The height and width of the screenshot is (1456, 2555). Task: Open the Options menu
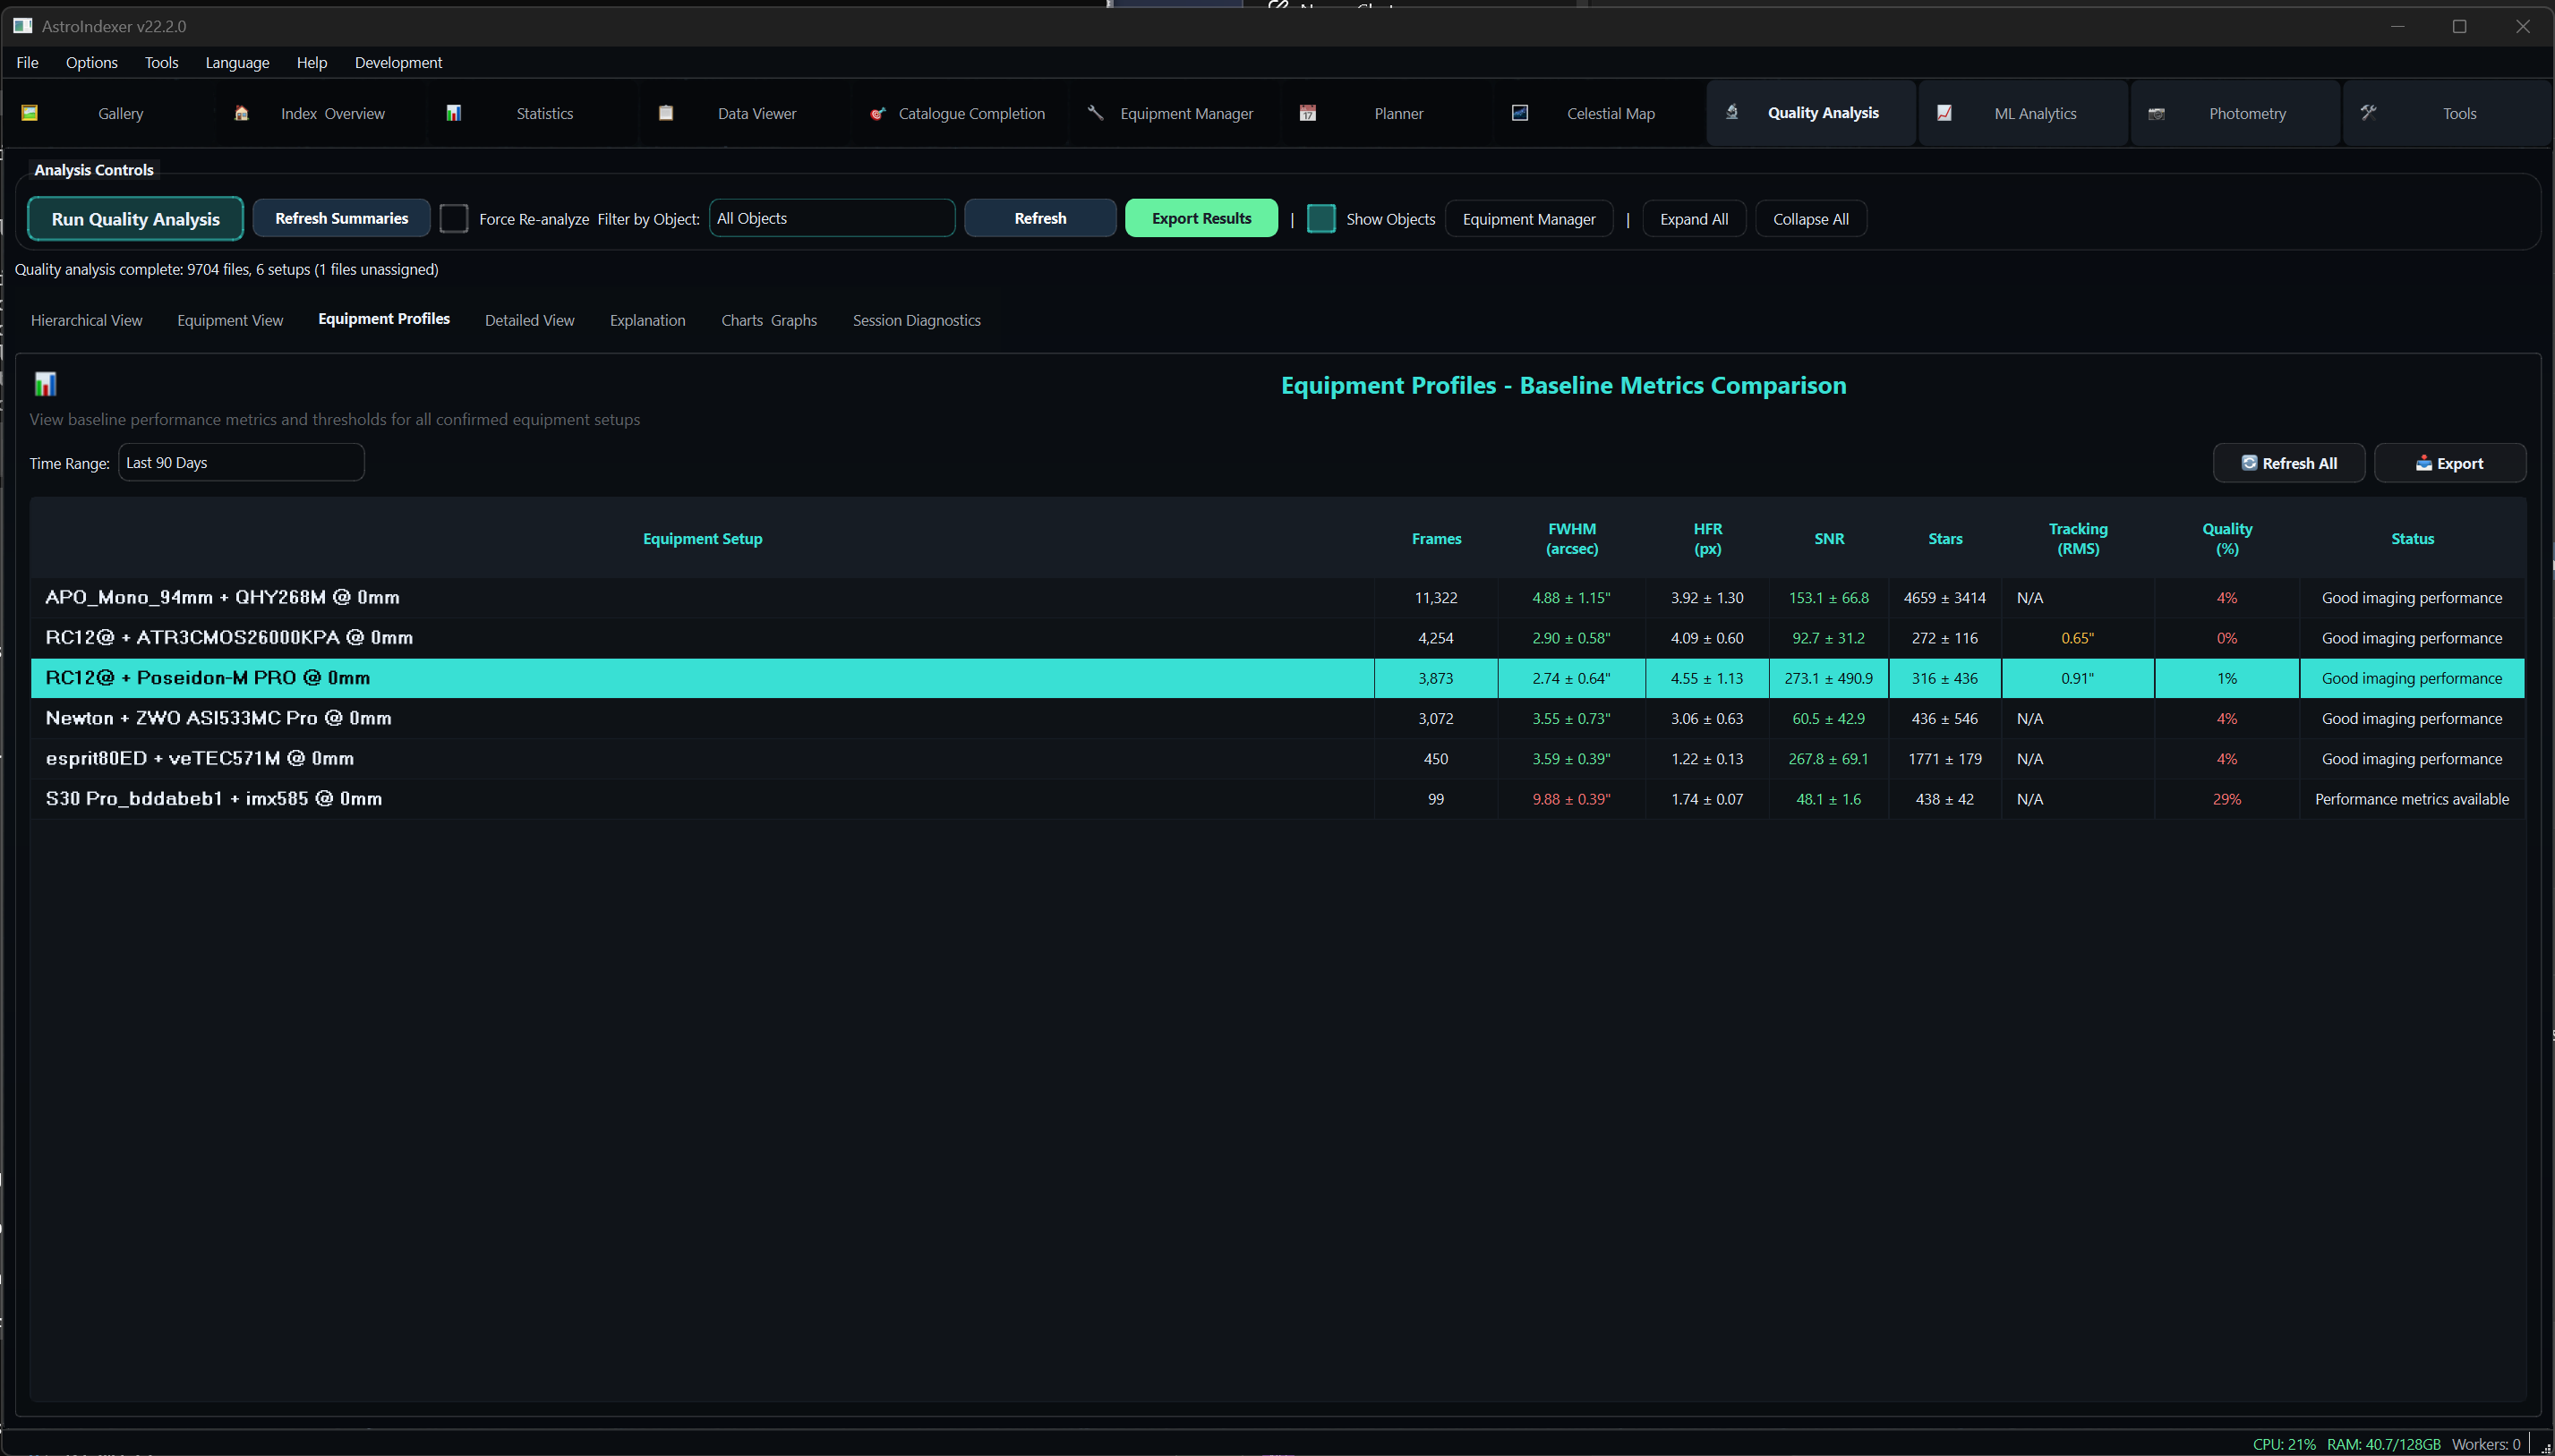[91, 62]
